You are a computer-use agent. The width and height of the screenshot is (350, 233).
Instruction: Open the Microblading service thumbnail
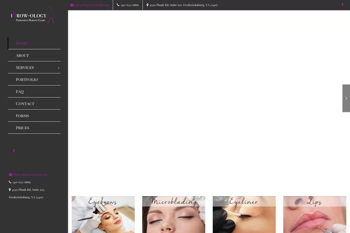(174, 214)
